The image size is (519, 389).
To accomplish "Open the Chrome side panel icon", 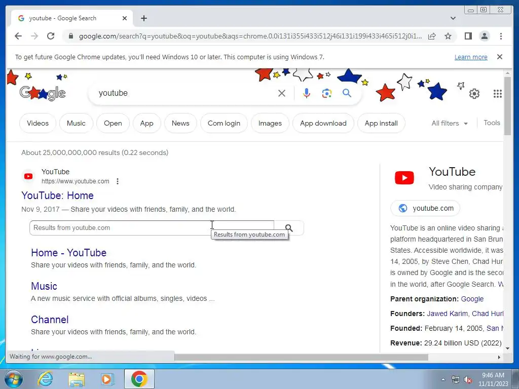I will [x=468, y=36].
